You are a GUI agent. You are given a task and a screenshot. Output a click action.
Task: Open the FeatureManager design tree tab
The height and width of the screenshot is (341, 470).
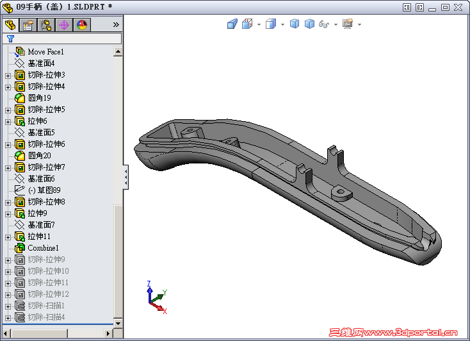pyautogui.click(x=10, y=25)
